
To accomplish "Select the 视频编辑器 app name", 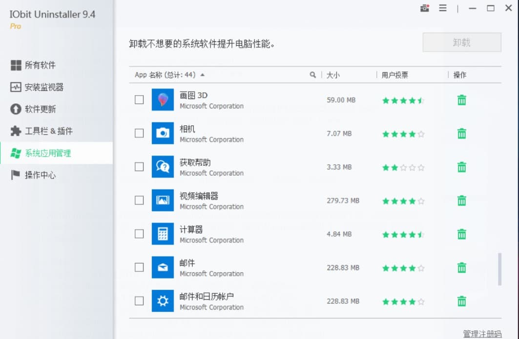I will [199, 196].
